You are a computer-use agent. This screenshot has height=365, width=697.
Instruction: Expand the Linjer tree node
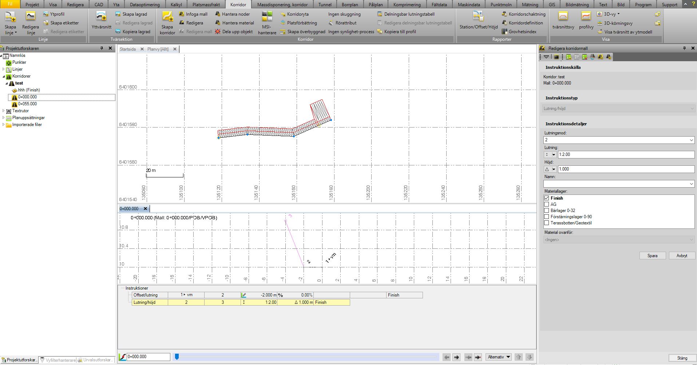pyautogui.click(x=4, y=69)
